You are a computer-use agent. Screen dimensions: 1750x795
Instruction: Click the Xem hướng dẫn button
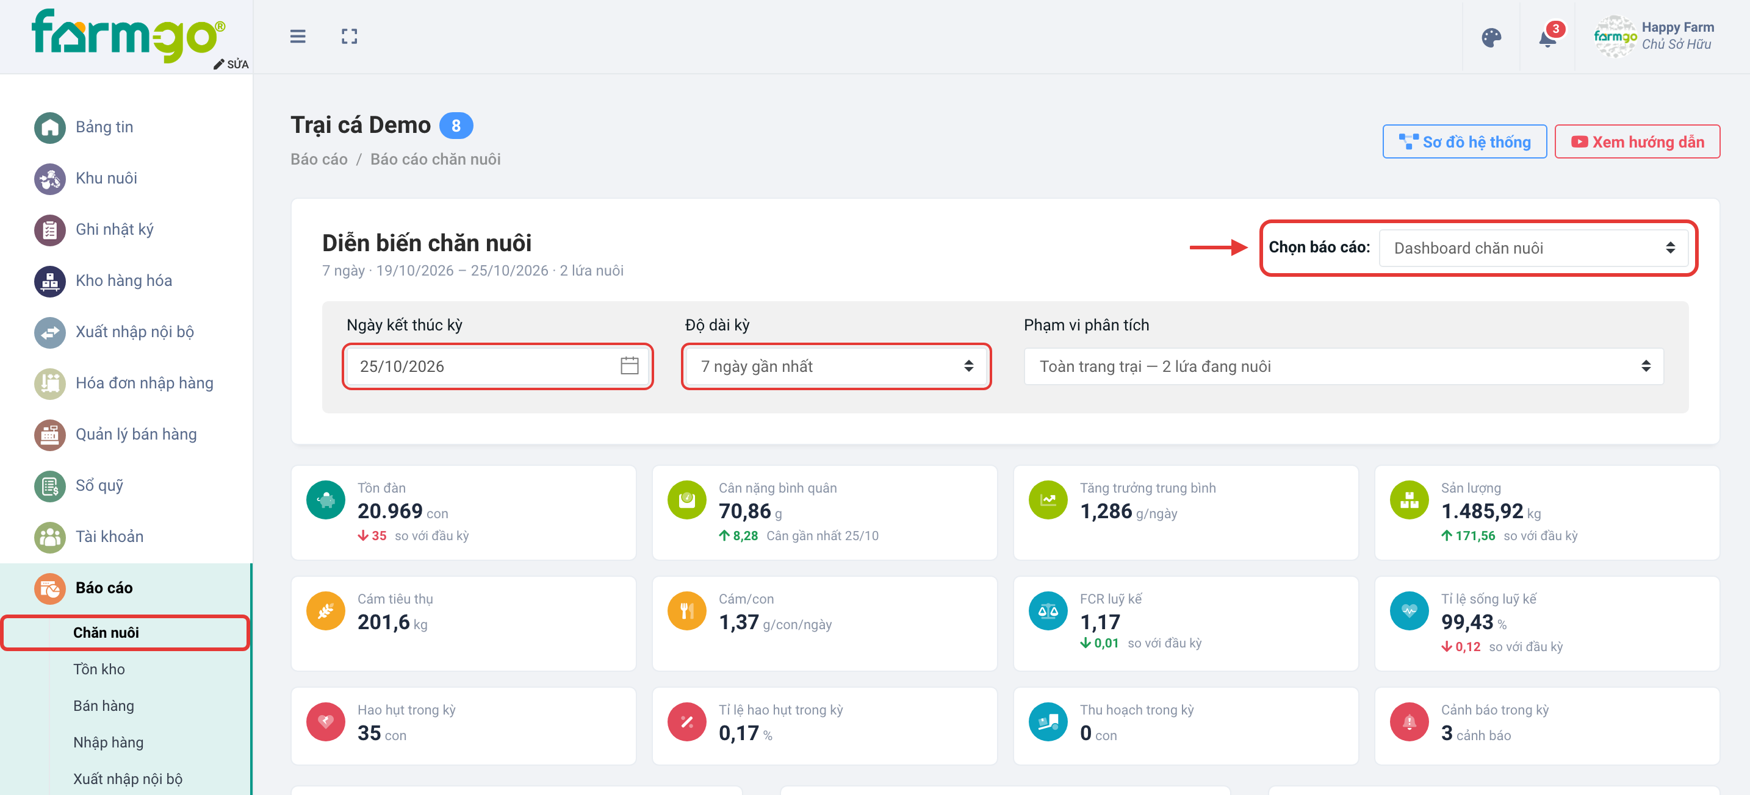pos(1637,142)
